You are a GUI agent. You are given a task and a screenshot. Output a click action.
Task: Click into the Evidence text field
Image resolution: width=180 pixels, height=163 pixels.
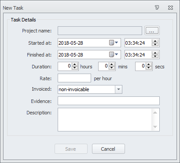[109, 101]
